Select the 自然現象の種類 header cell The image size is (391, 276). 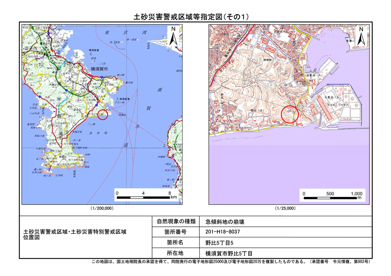pyautogui.click(x=176, y=221)
